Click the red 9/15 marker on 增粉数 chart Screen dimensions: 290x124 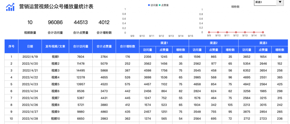point(263,32)
